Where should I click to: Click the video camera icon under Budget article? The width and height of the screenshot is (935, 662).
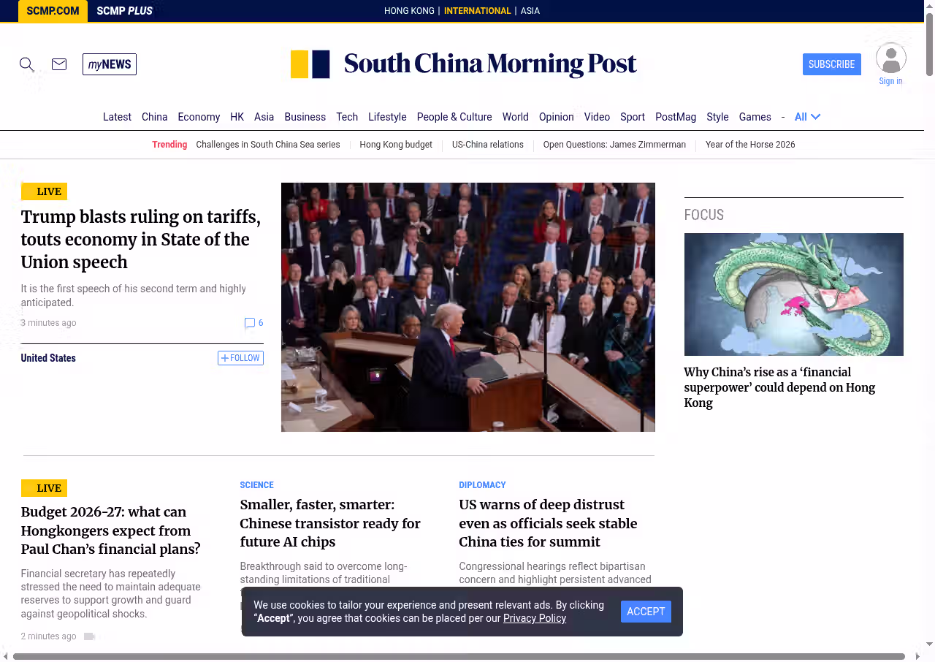click(89, 636)
